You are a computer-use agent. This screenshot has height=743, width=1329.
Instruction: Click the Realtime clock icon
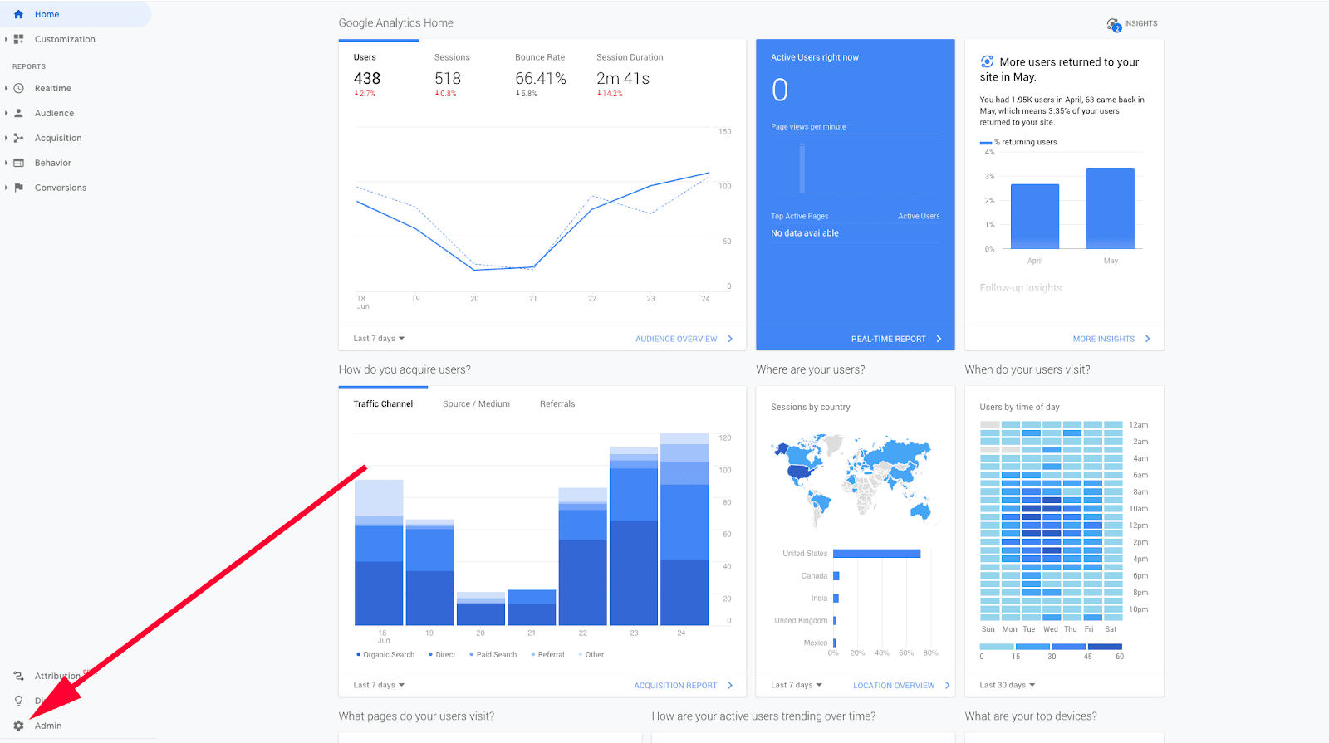click(18, 88)
